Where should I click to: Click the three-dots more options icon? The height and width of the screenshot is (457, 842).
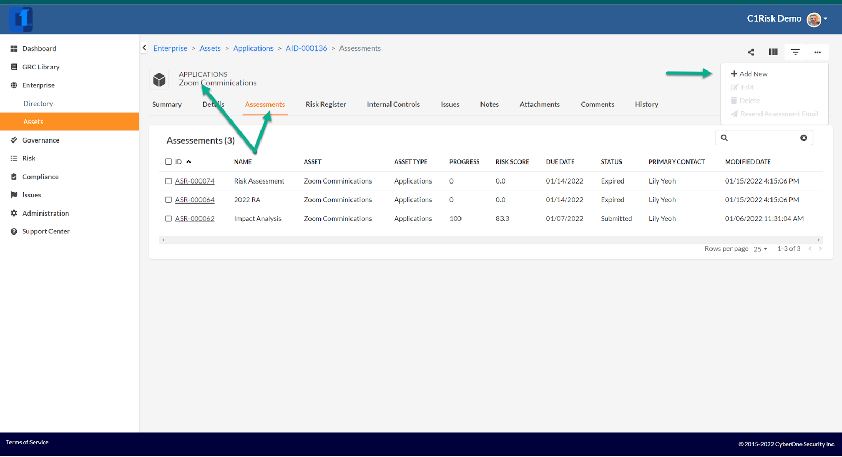(x=817, y=52)
